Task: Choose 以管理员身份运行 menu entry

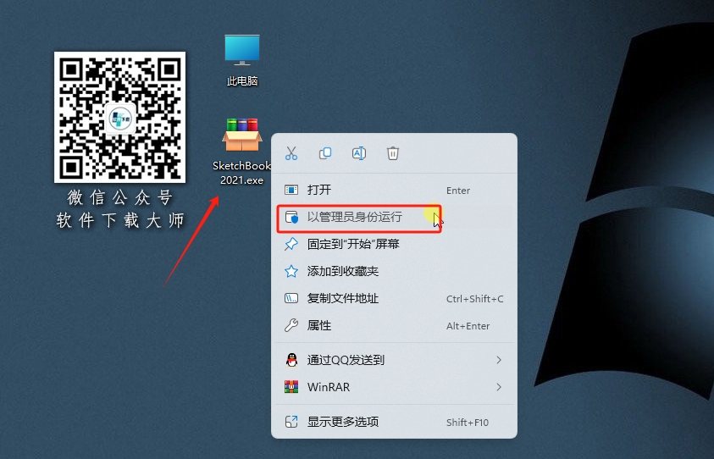Action: pyautogui.click(x=394, y=217)
